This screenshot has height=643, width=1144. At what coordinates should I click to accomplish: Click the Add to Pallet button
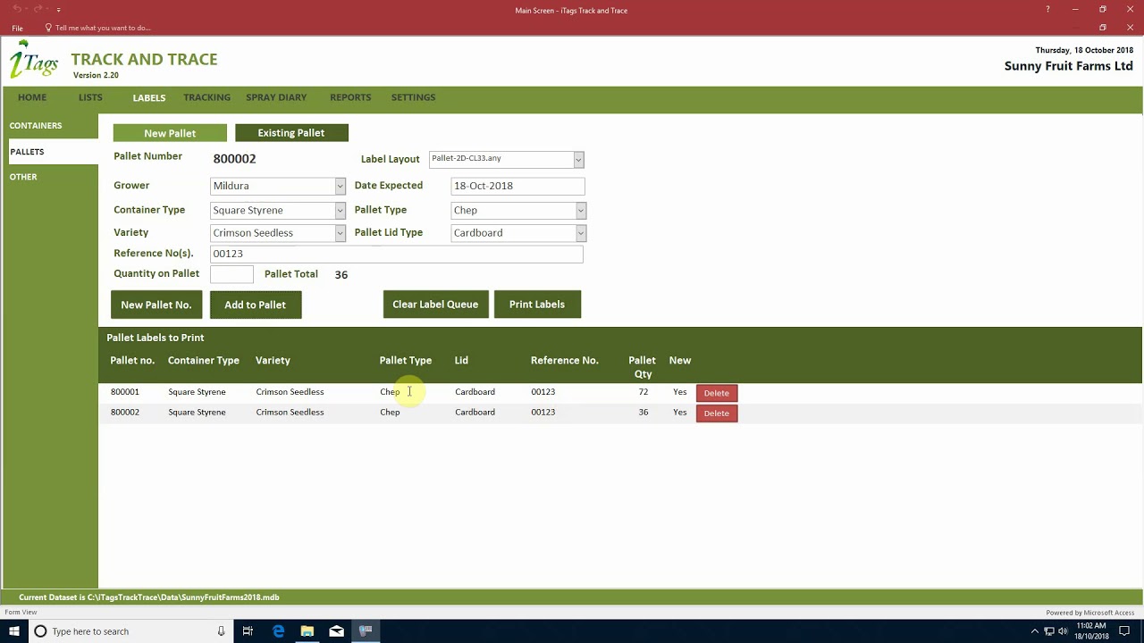pos(256,305)
